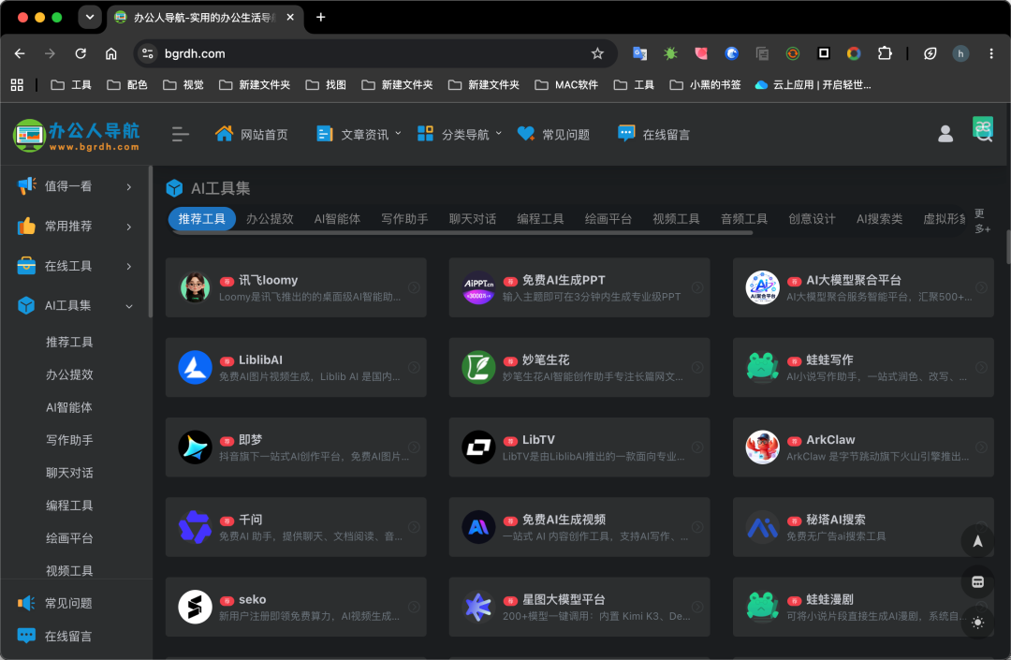
Task: Open the 讯飞loomy avatar icon
Action: (195, 287)
